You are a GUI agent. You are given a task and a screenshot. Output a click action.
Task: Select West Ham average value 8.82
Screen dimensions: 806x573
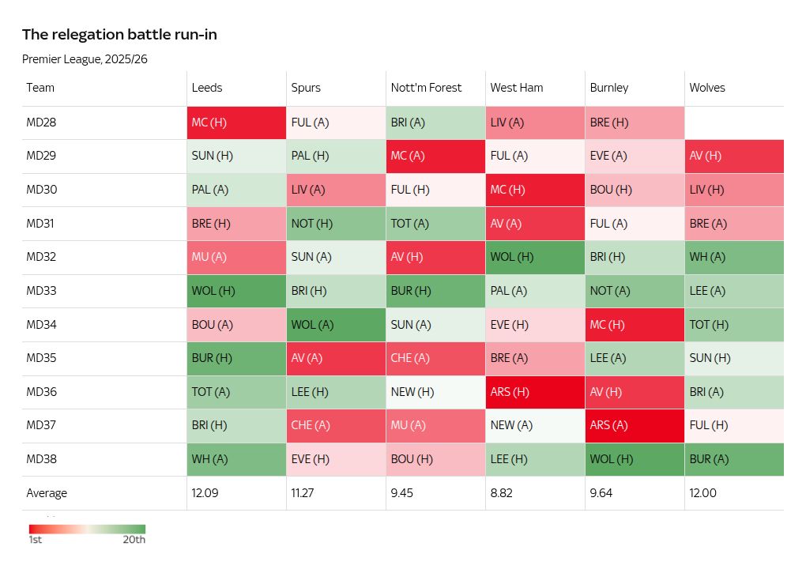pos(503,493)
